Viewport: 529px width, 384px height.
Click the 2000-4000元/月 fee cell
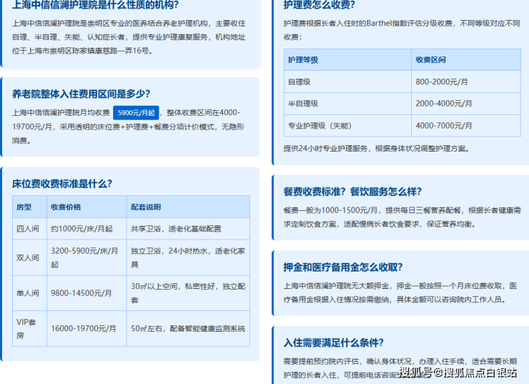(466, 104)
